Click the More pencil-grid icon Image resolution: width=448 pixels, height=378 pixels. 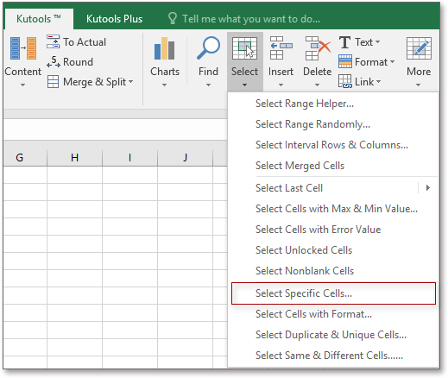(419, 48)
